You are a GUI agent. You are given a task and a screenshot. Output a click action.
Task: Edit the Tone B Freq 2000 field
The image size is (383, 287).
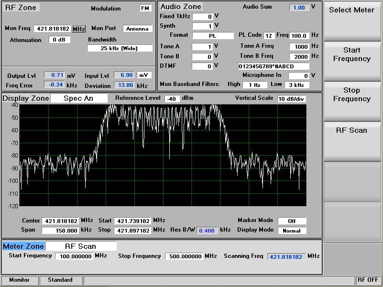(299, 57)
